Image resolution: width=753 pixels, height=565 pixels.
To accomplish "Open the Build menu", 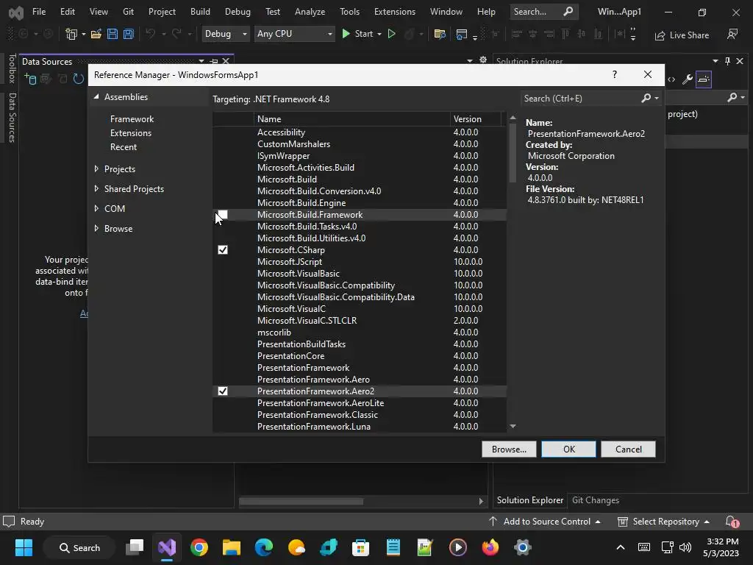I will tap(200, 12).
